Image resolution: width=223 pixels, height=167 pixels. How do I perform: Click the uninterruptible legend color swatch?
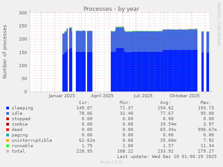[8, 140]
